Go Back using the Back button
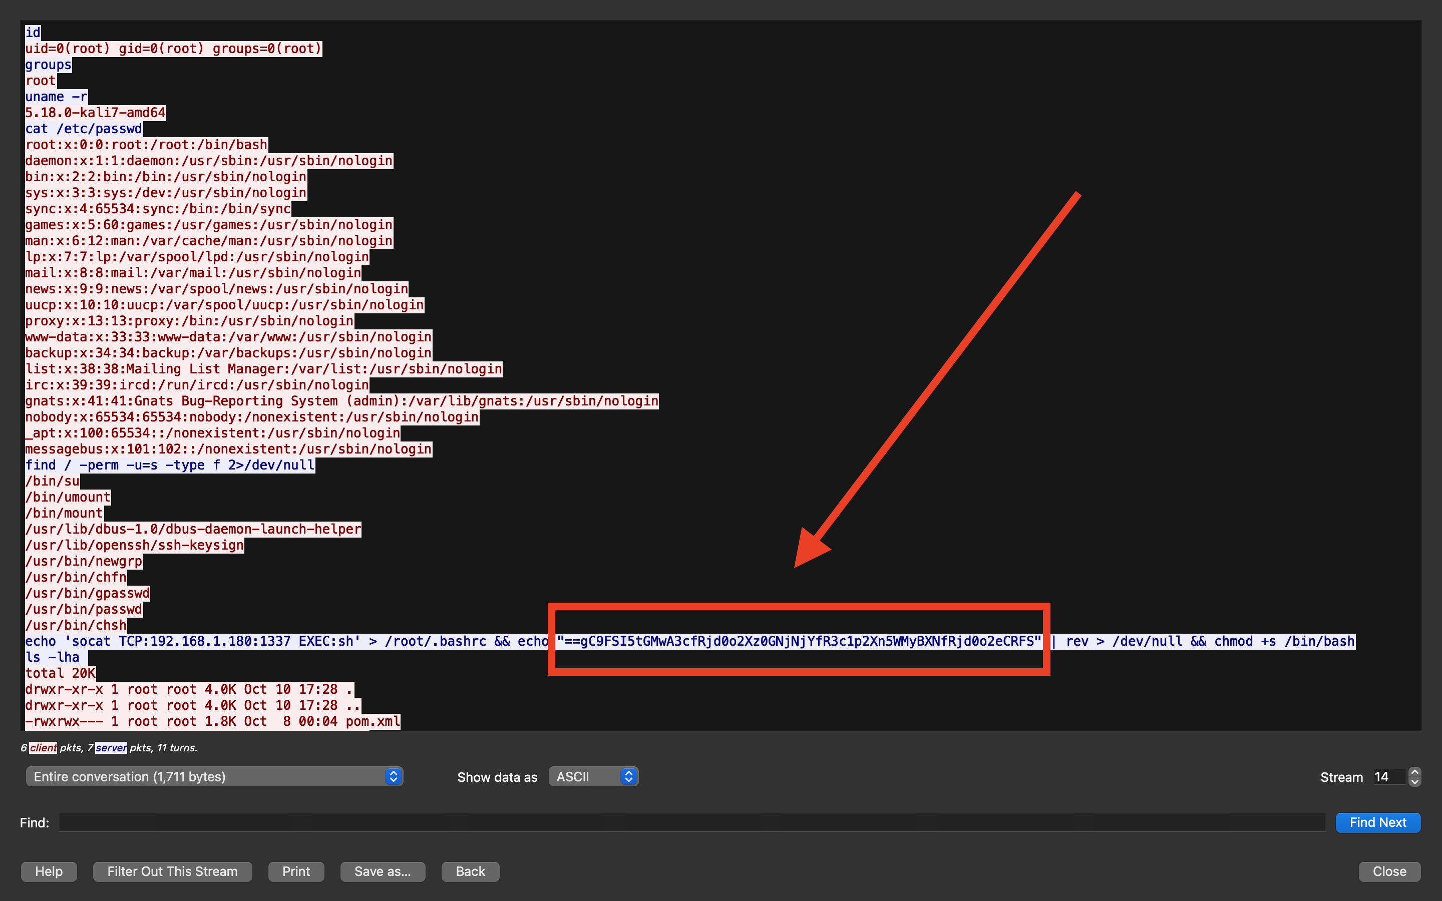This screenshot has height=901, width=1442. 470,871
